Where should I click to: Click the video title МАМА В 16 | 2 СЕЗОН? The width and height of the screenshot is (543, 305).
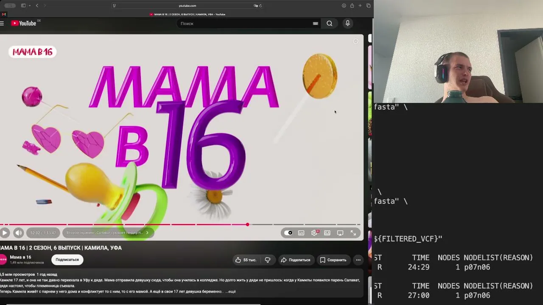point(61,248)
